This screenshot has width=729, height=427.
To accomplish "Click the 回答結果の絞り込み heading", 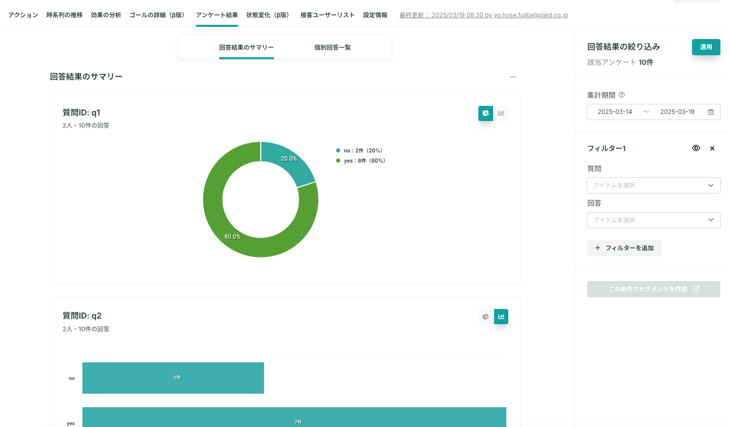I will [x=624, y=47].
